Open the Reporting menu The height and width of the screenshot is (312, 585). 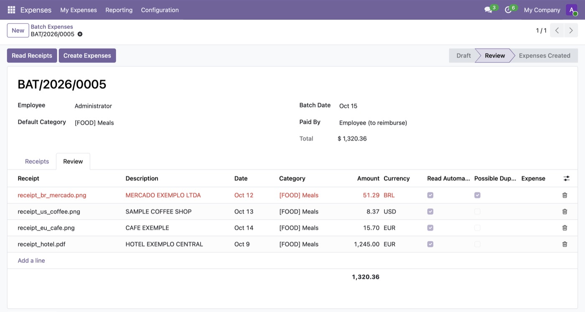pyautogui.click(x=119, y=10)
